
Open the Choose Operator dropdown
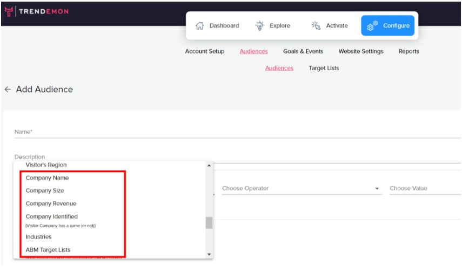coord(302,188)
